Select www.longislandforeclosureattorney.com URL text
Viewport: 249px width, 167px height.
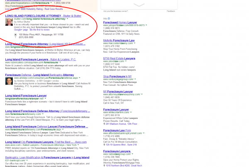pos(28,47)
